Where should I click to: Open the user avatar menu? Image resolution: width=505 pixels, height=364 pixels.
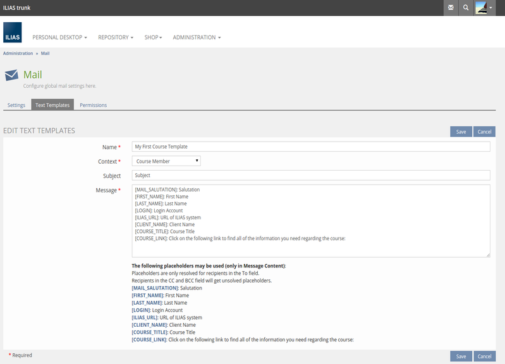[x=484, y=8]
